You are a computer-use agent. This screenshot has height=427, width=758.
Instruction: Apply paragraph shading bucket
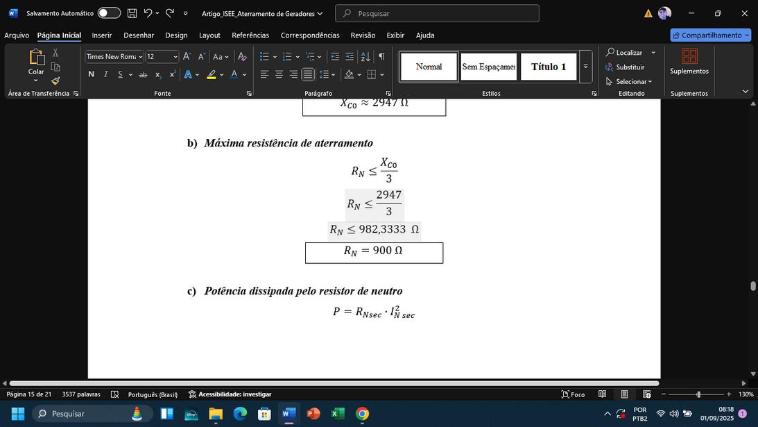click(349, 74)
